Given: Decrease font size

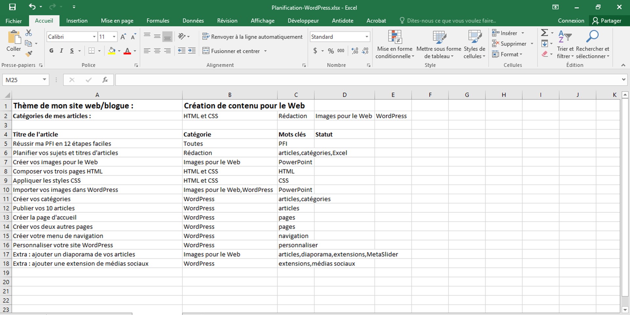Looking at the screenshot, I should click(133, 37).
